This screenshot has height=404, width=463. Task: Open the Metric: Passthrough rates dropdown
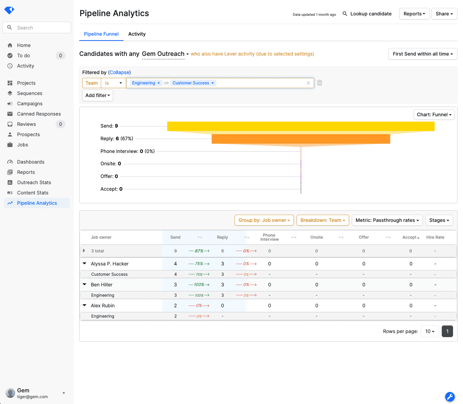click(387, 220)
